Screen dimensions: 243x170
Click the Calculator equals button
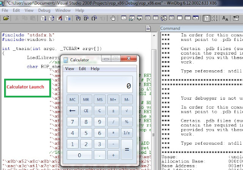click(127, 149)
